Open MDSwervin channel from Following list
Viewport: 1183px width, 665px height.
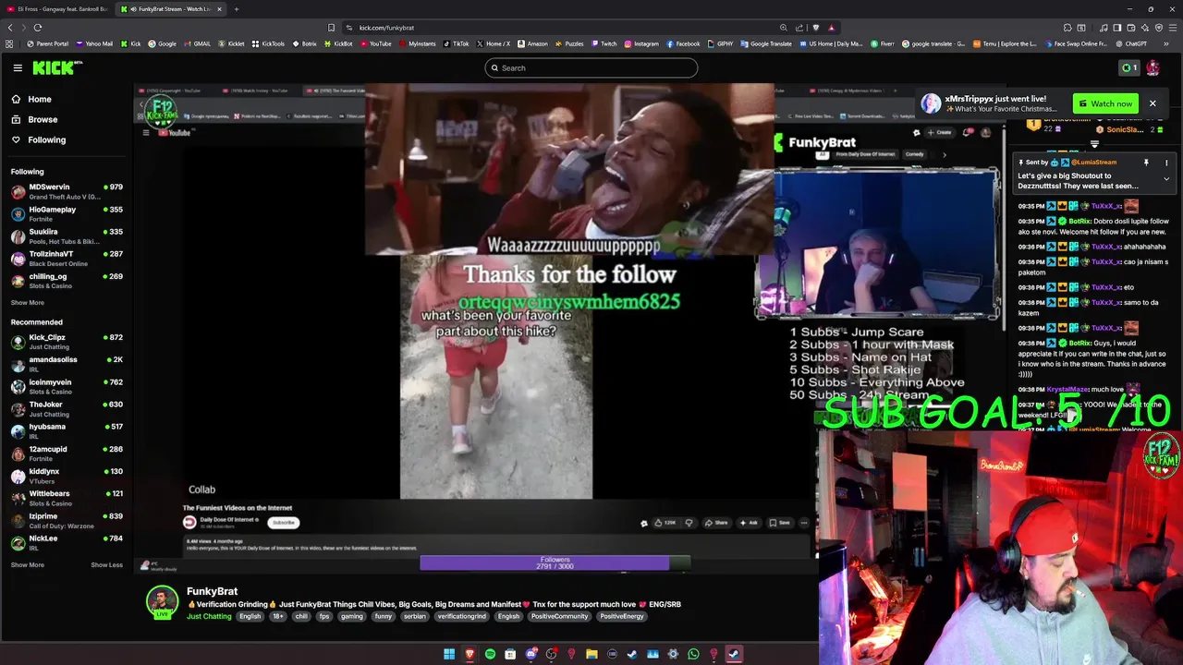[66, 191]
